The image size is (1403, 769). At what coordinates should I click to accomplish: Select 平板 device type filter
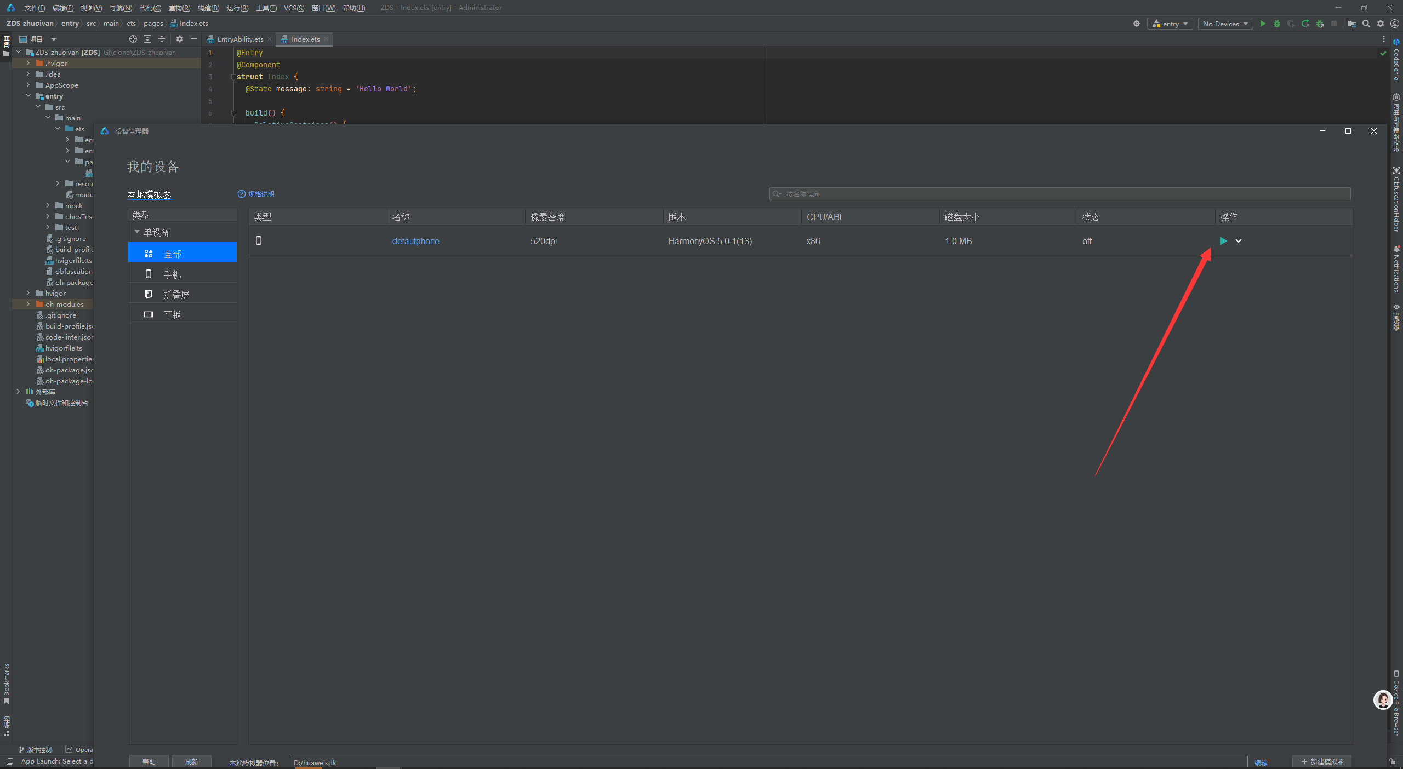pos(172,314)
